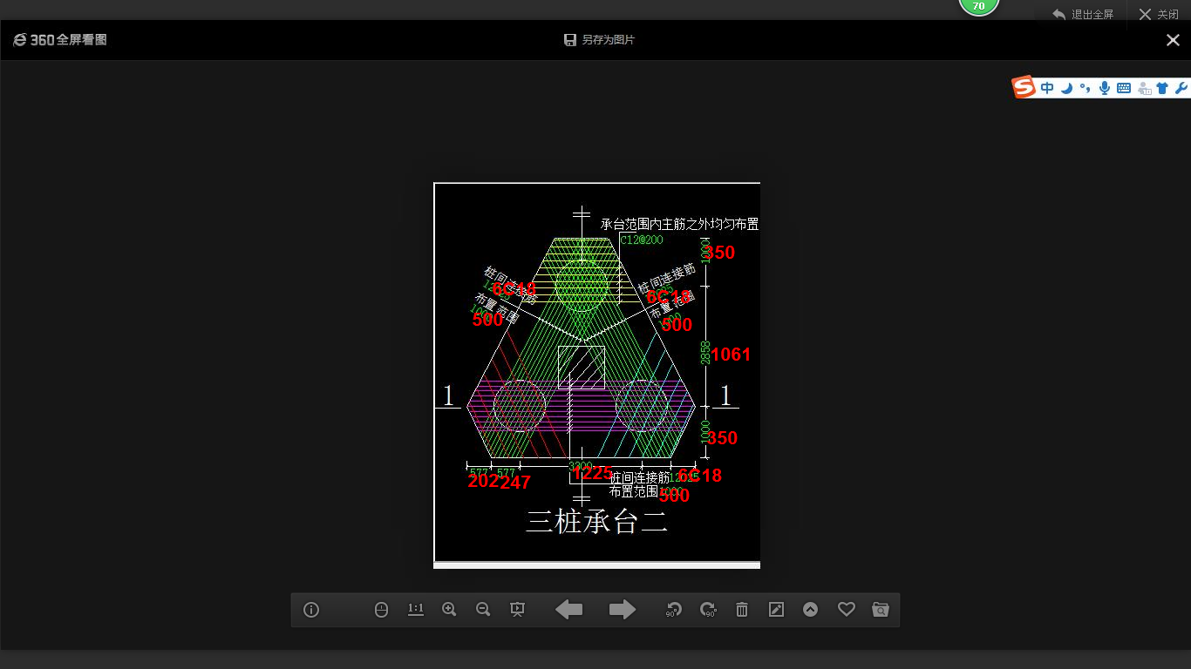Open the image info panel icon
Viewport: 1191px width, 669px height.
click(311, 610)
